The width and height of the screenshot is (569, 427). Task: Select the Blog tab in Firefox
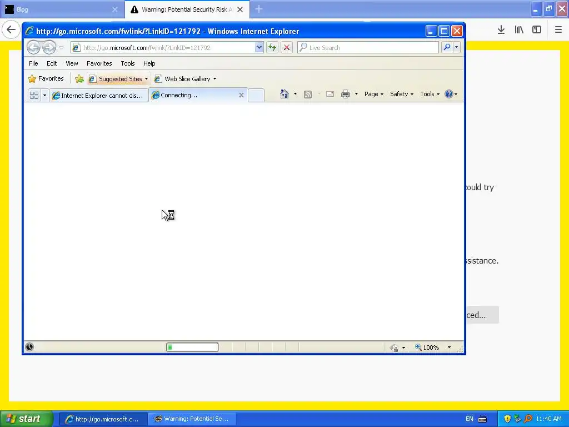pos(62,9)
